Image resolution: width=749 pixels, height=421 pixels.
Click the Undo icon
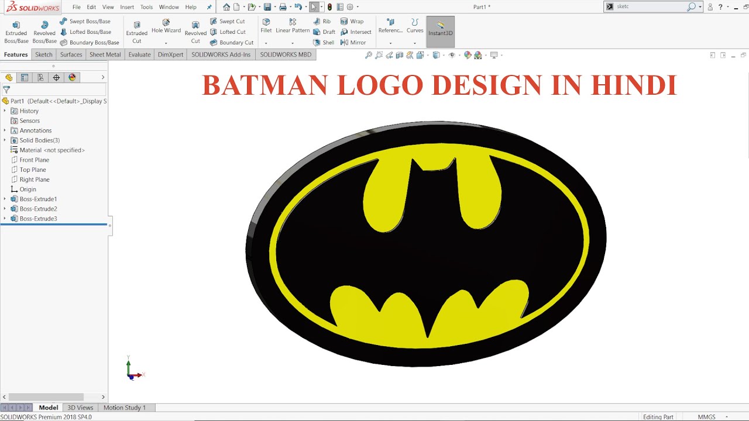[x=298, y=7]
